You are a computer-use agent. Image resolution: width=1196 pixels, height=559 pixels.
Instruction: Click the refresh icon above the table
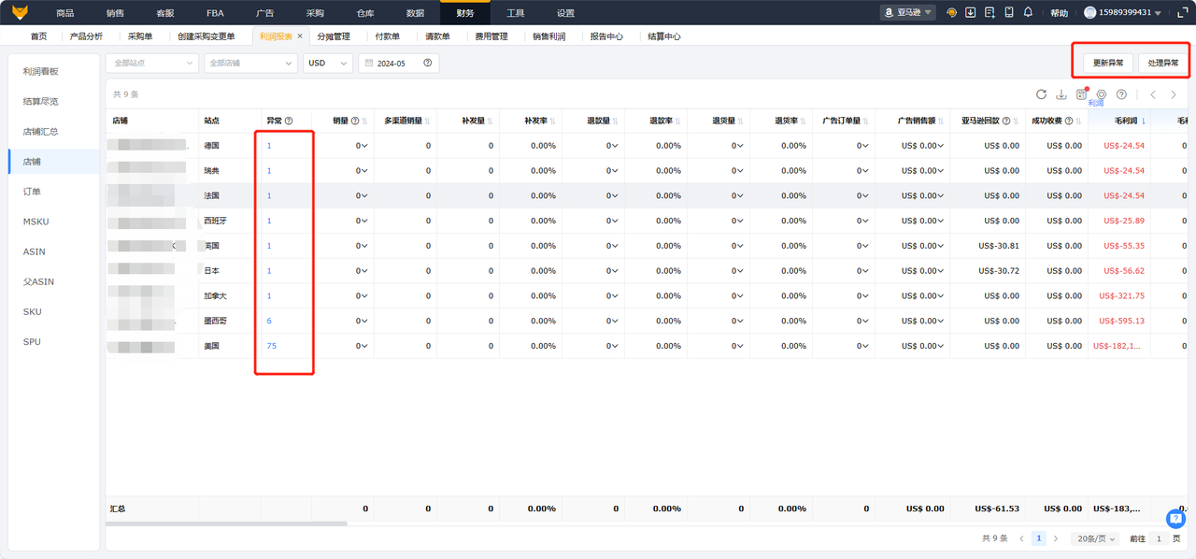point(1041,94)
